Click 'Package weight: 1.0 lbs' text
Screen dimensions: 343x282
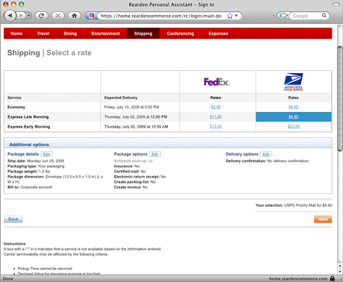coord(28,172)
